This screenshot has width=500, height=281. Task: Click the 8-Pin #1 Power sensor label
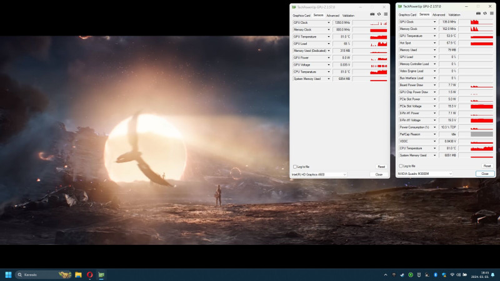pos(410,113)
